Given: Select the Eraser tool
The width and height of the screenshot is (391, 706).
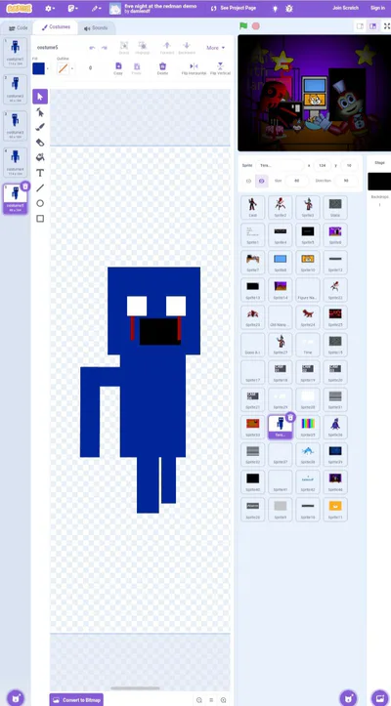Looking at the screenshot, I should point(40,143).
